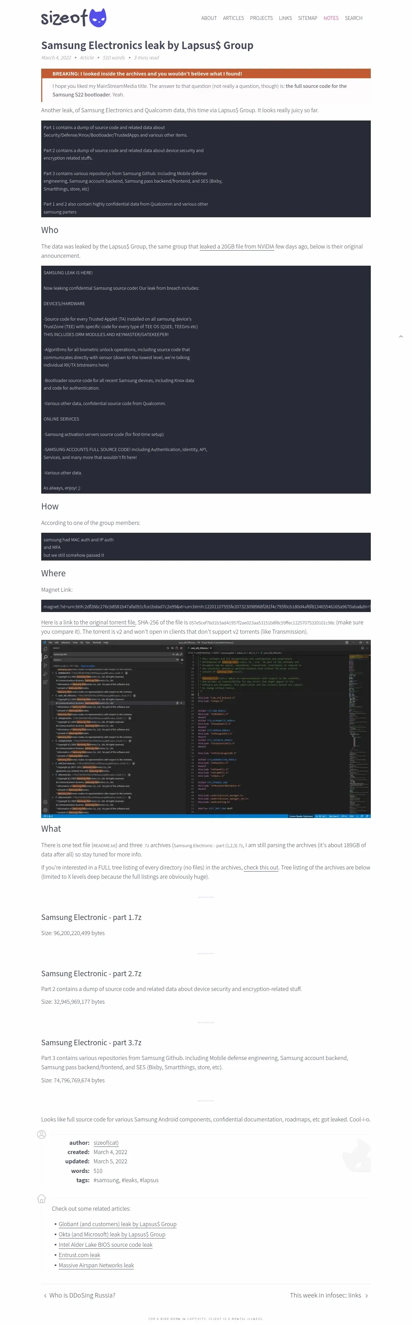Screen dimensions: 412x1325
Task: Click the 'Where' section heading
Action: coord(54,573)
